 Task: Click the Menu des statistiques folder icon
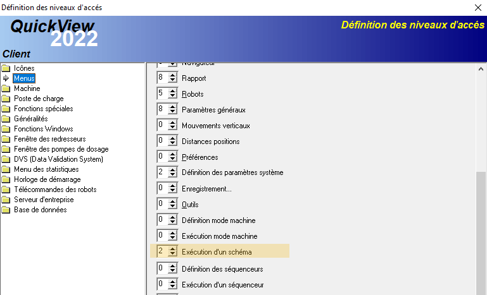pyautogui.click(x=6, y=169)
